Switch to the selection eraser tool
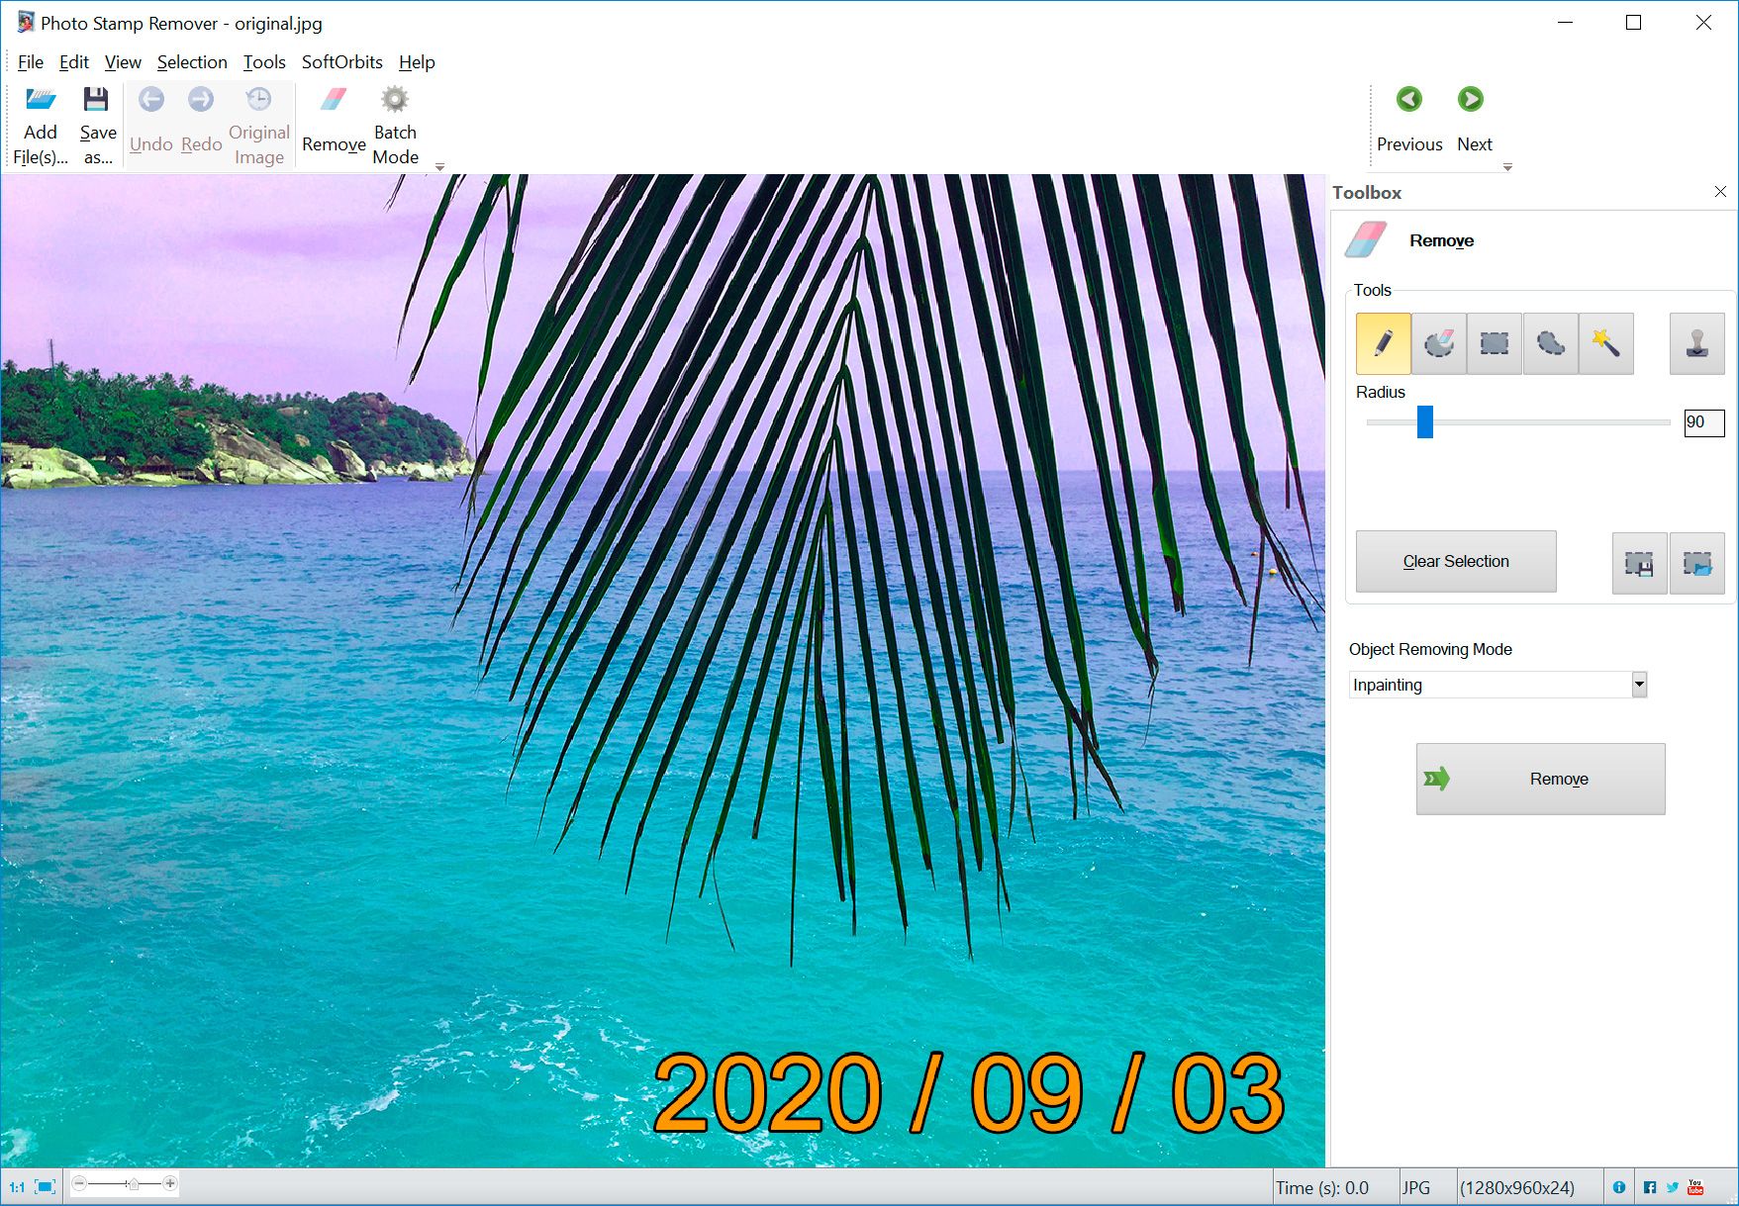Viewport: 1739px width, 1206px height. 1437,343
